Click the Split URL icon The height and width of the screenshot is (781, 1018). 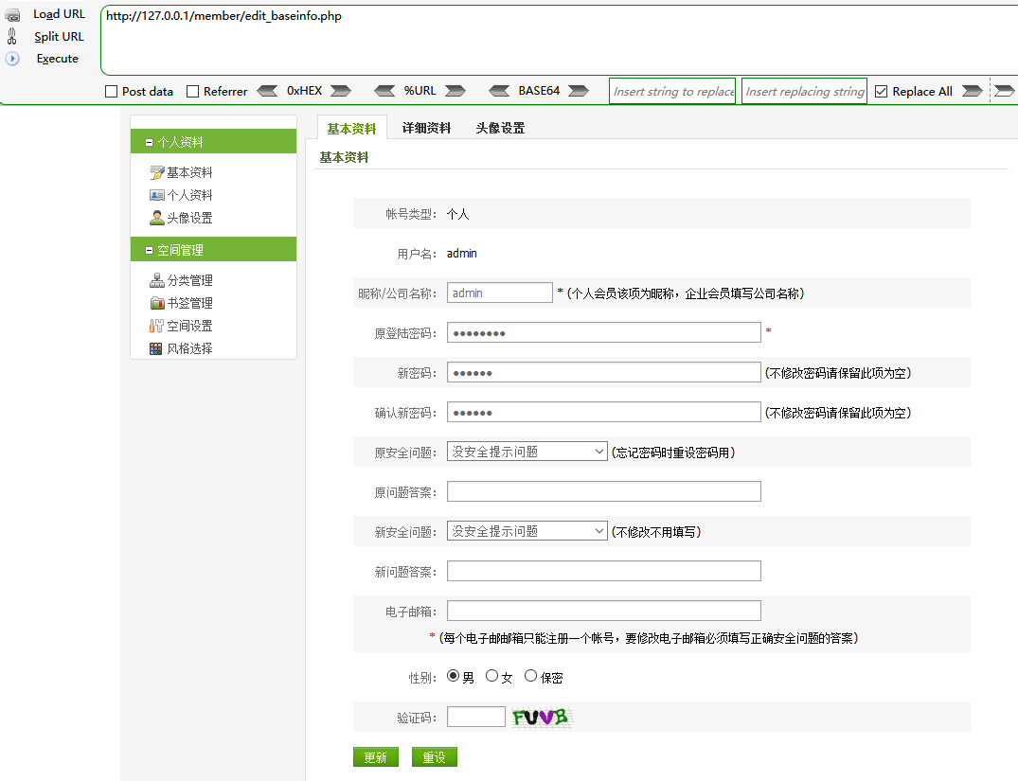(x=11, y=36)
